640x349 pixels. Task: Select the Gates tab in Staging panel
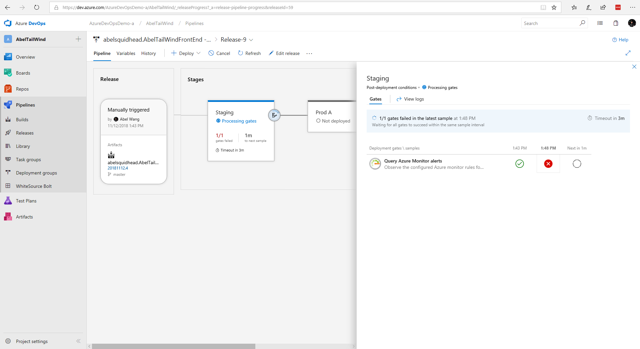click(376, 99)
